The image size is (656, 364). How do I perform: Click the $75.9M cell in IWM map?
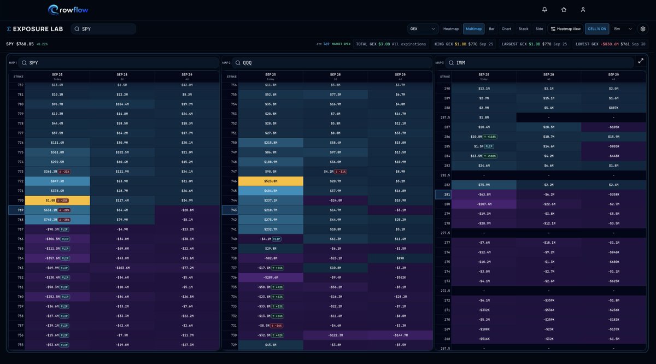[483, 184]
